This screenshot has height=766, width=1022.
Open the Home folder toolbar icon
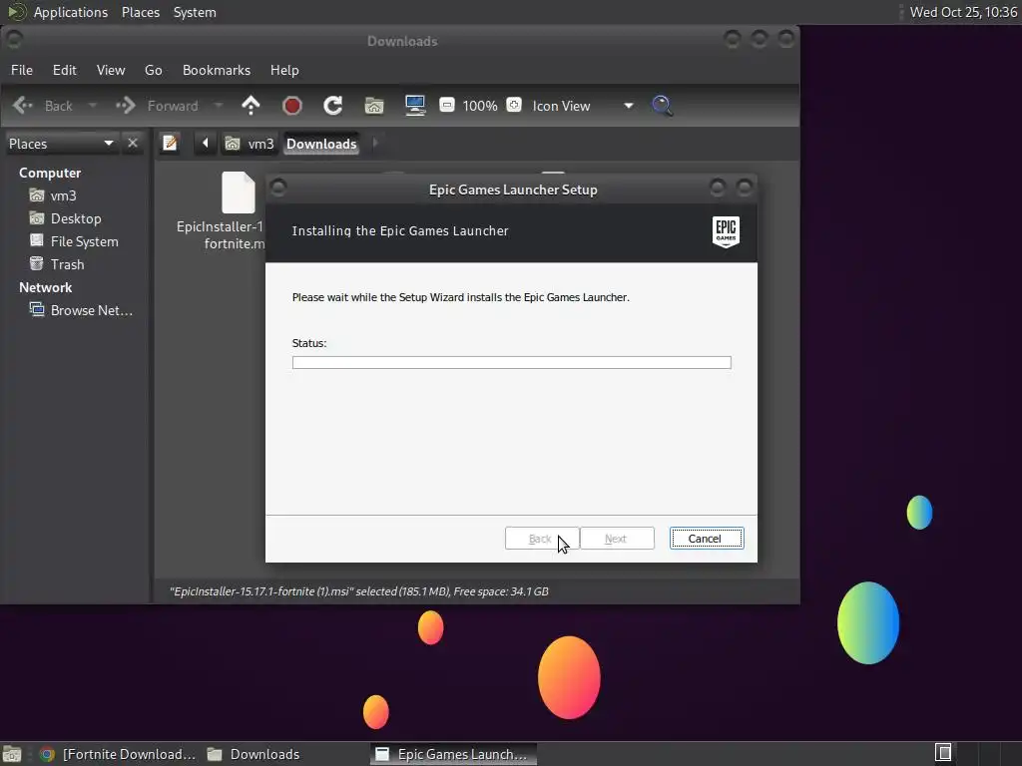[x=374, y=106]
